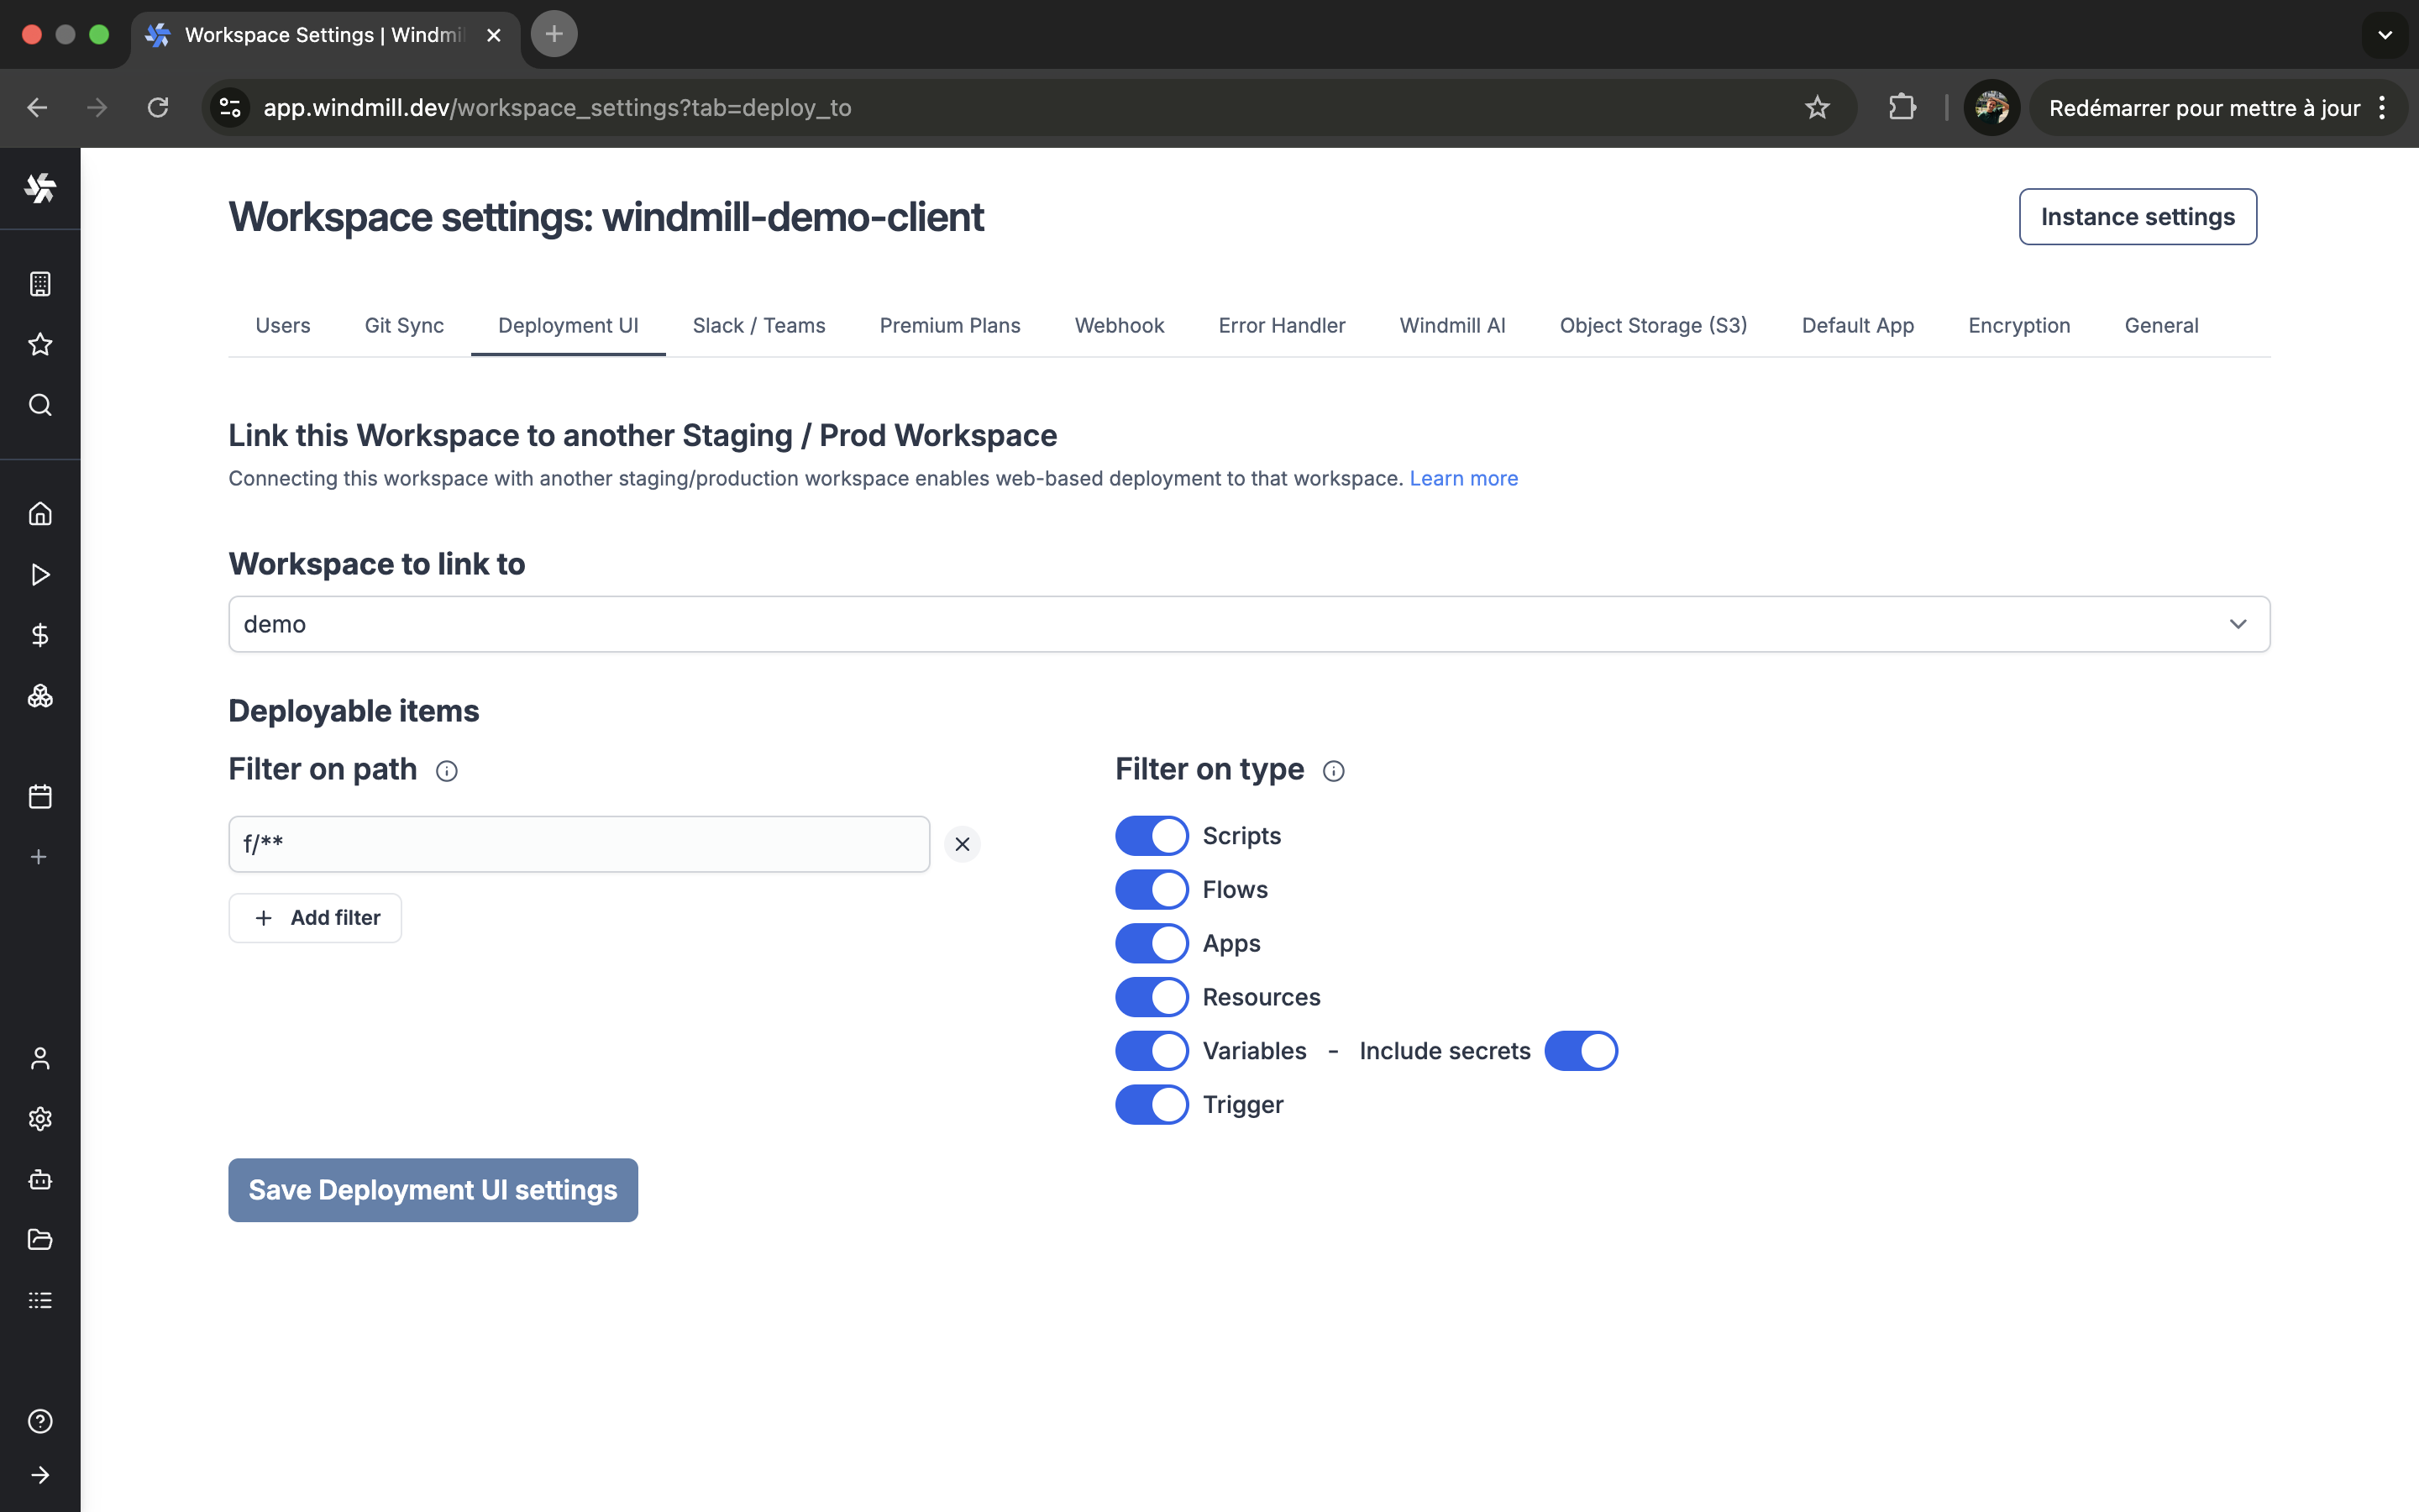The image size is (2419, 1512).
Task: Click Save Deployment UI settings button
Action: click(x=433, y=1190)
